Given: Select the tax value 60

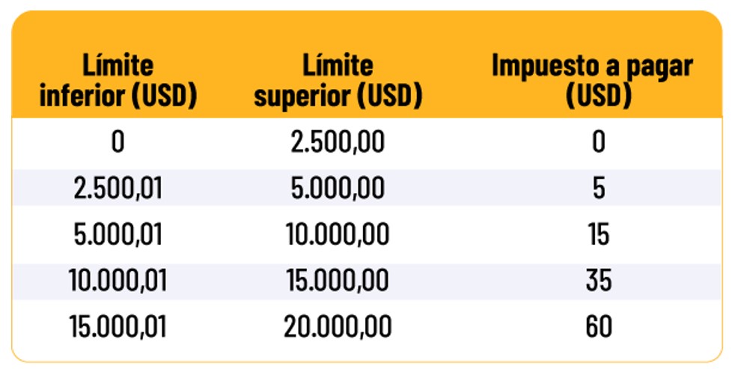Looking at the screenshot, I should tap(598, 326).
